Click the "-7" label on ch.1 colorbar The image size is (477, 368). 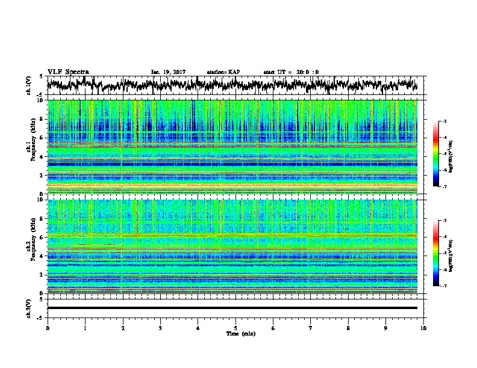[x=444, y=186]
